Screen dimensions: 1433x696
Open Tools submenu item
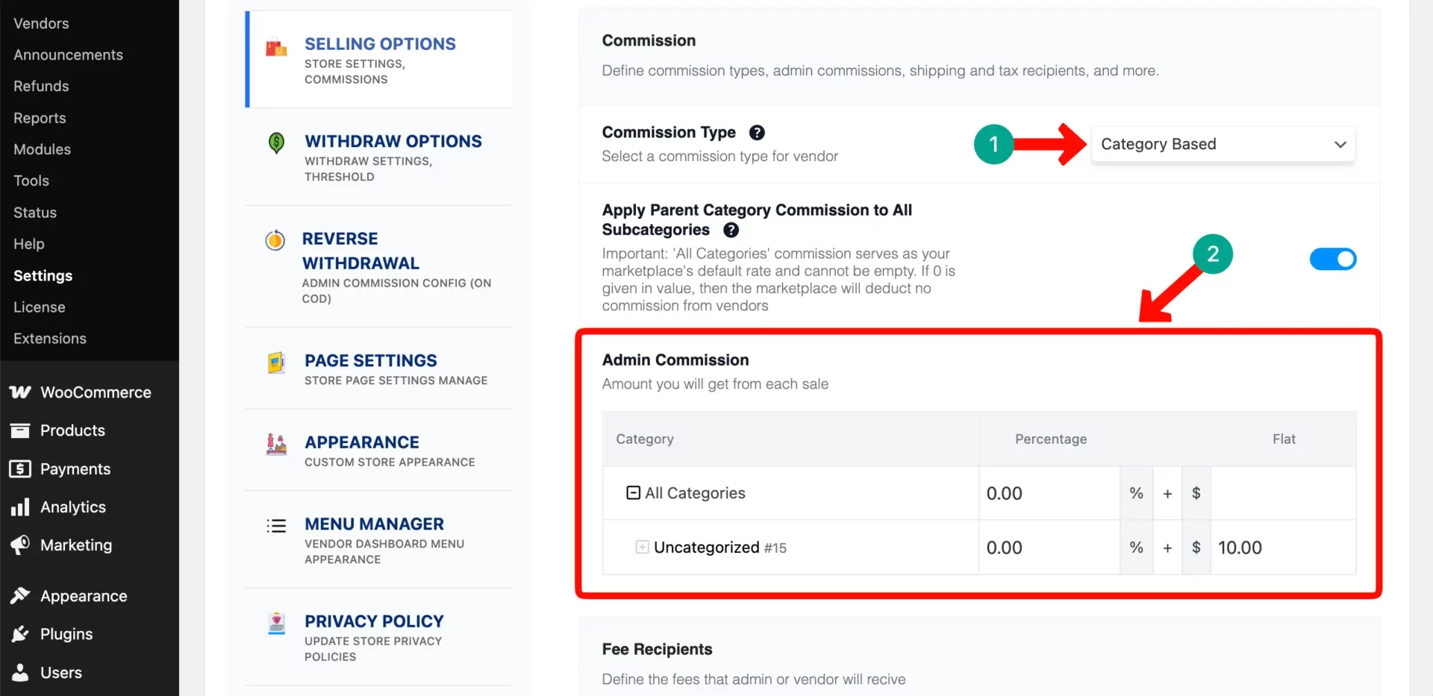pos(31,181)
